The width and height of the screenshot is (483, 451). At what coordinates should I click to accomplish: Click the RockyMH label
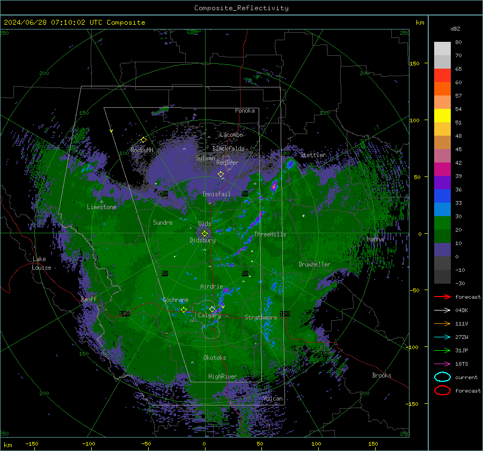[x=142, y=150]
